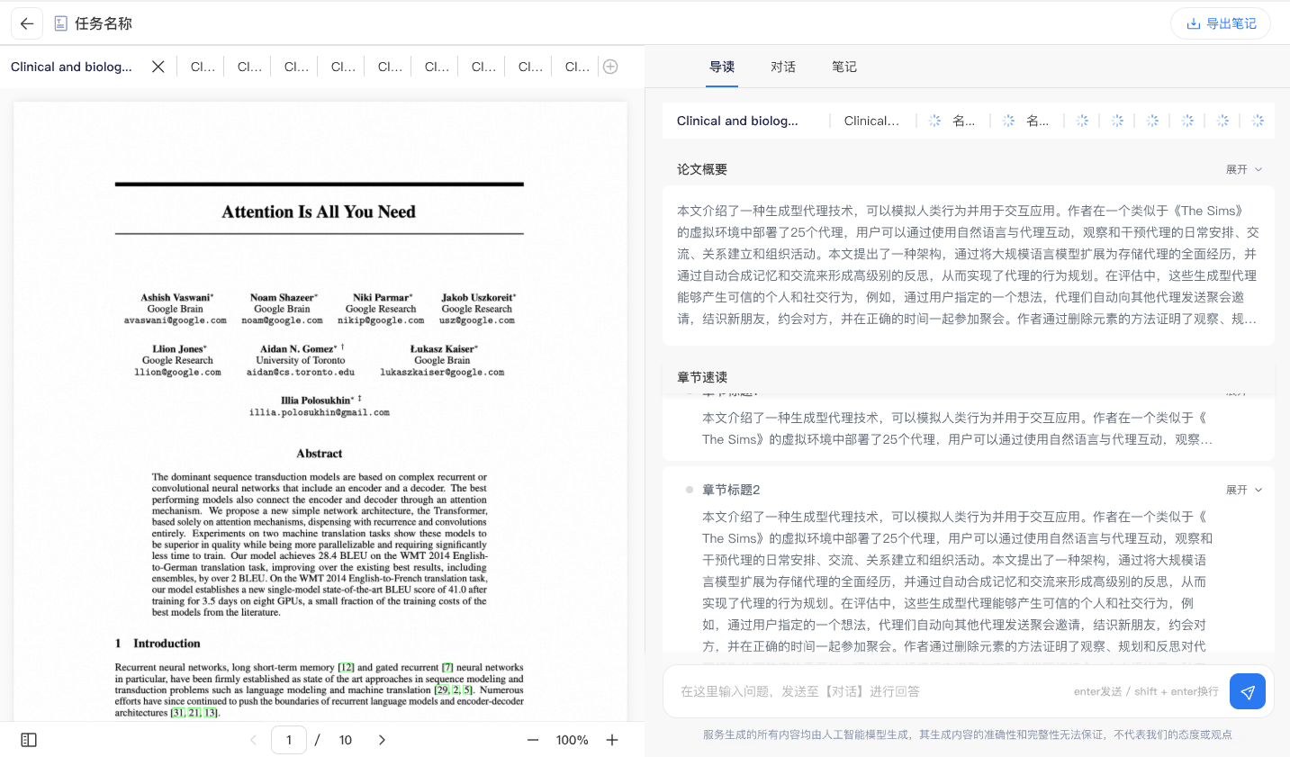Click the 100% zoom level value
Screen dimensions: 1290x757
pyautogui.click(x=573, y=740)
